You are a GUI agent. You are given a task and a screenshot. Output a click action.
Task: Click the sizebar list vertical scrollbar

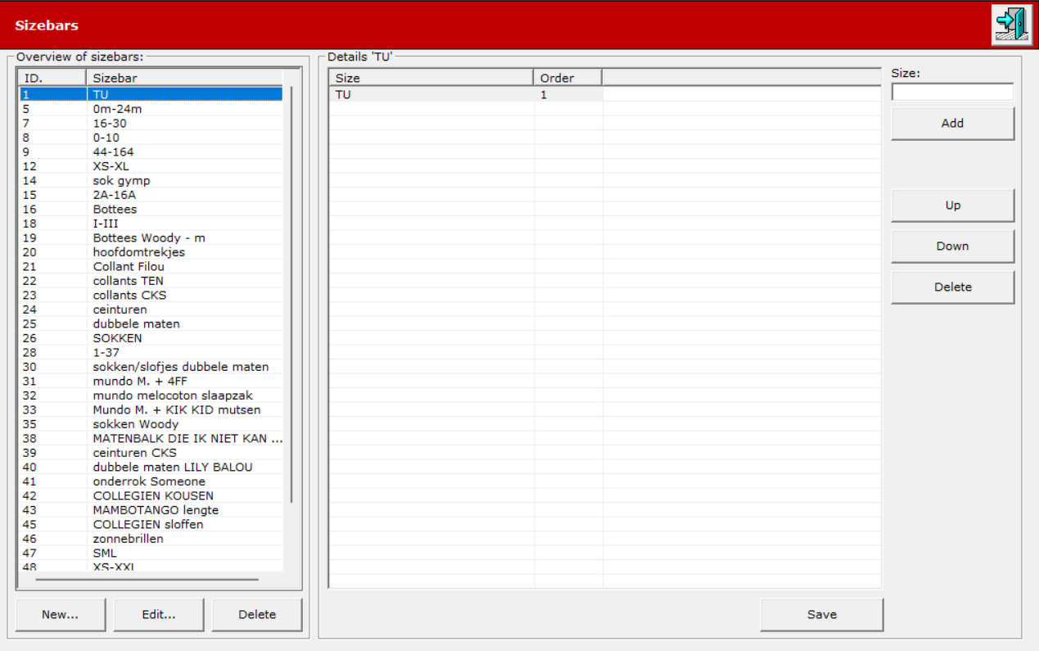(x=291, y=294)
